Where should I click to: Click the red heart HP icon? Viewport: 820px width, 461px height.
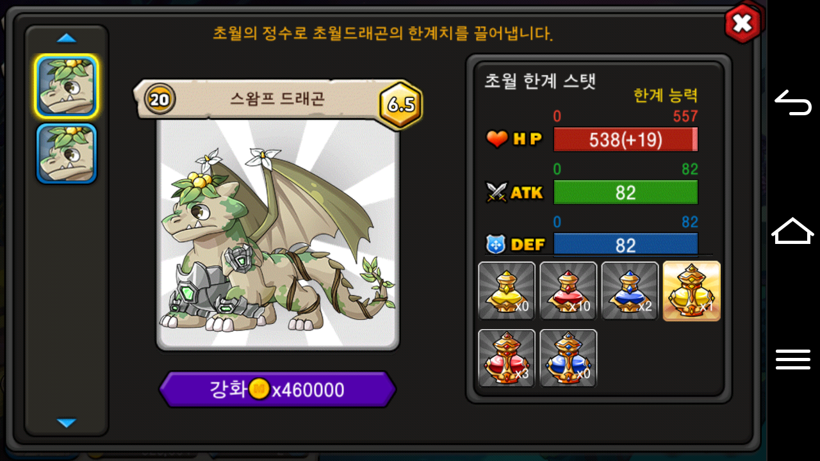pyautogui.click(x=496, y=139)
